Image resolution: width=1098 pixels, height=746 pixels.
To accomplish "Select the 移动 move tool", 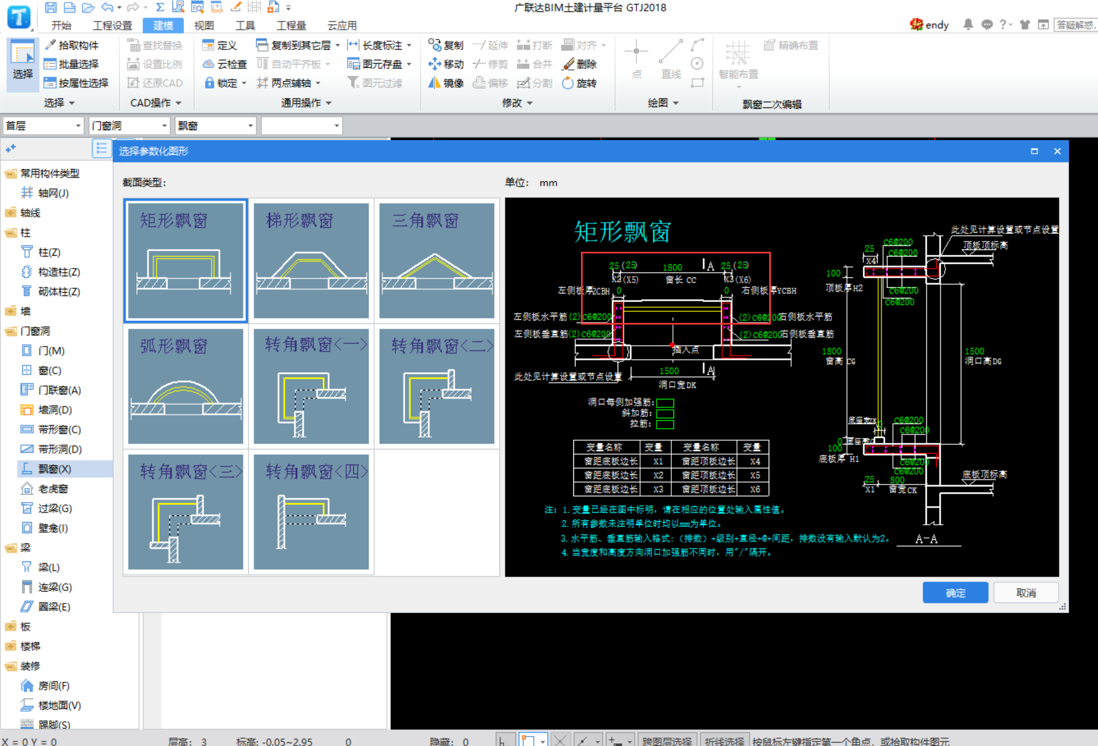I will 446,64.
